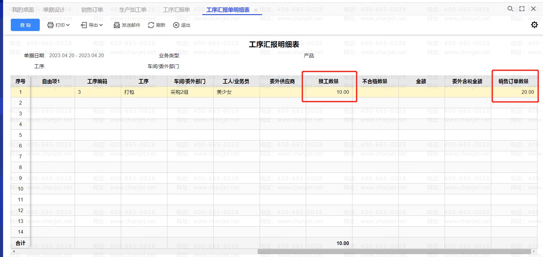Select the 打包 cell in row 1
This screenshot has width=543, height=257.
[144, 92]
